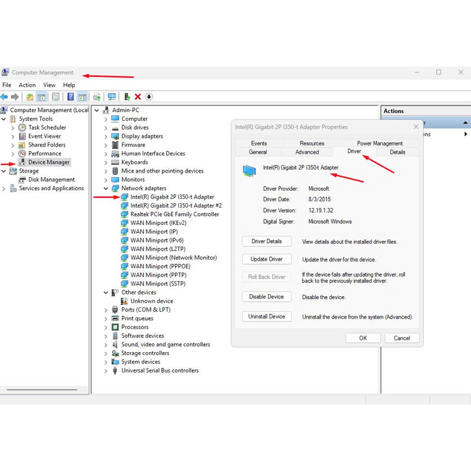
Task: Collapse the Storage node in the left tree
Action: pos(4,171)
